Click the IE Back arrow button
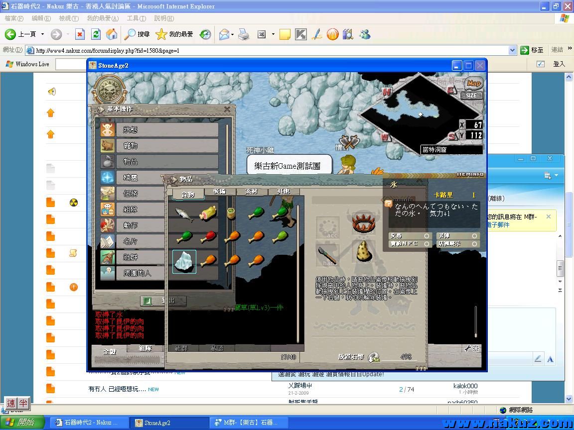 pos(10,34)
